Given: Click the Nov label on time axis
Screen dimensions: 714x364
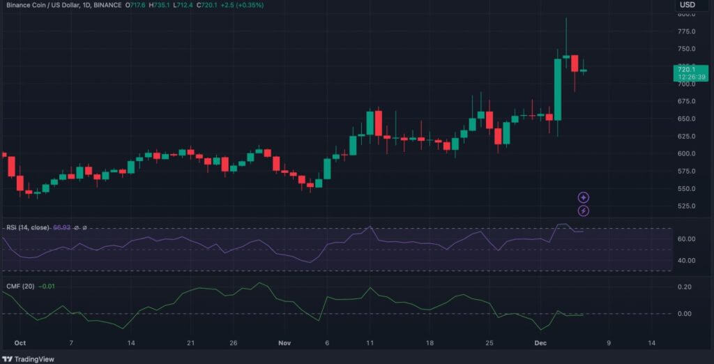Looking at the screenshot, I should pyautogui.click(x=284, y=343).
